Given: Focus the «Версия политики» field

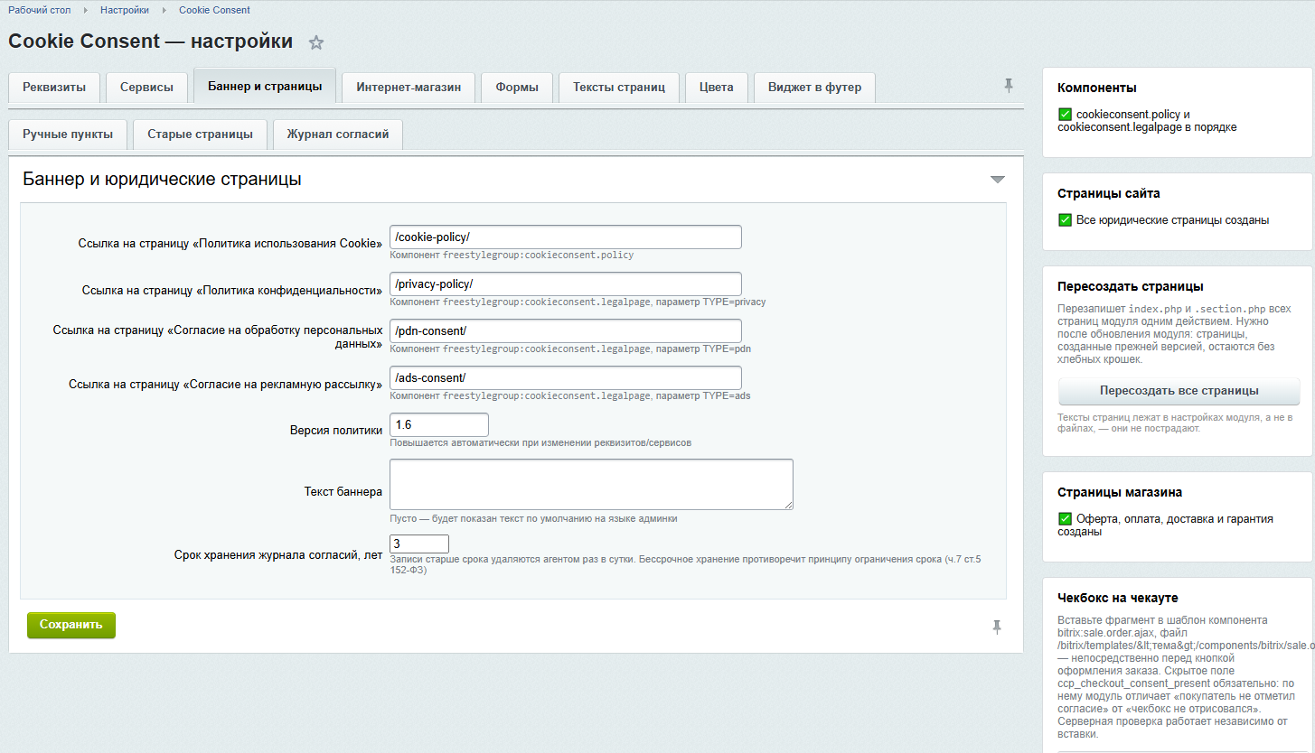Looking at the screenshot, I should tap(439, 424).
